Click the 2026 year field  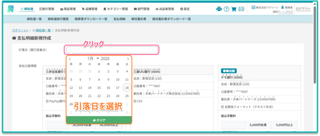point(105,59)
